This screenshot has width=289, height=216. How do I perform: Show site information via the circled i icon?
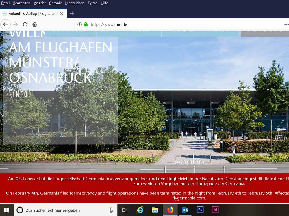click(x=79, y=24)
